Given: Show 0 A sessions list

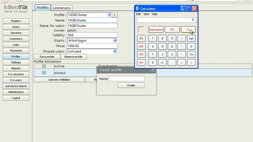Looking at the screenshot, I should [16, 74].
